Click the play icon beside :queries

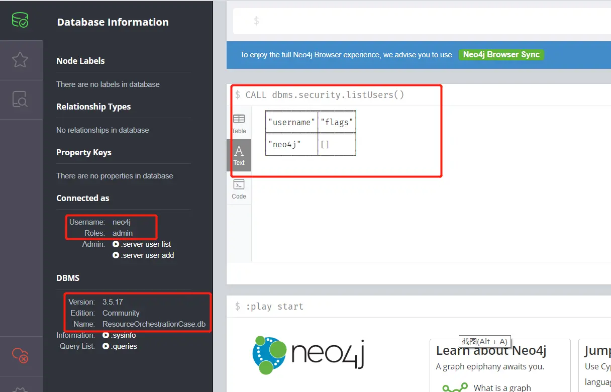(106, 346)
